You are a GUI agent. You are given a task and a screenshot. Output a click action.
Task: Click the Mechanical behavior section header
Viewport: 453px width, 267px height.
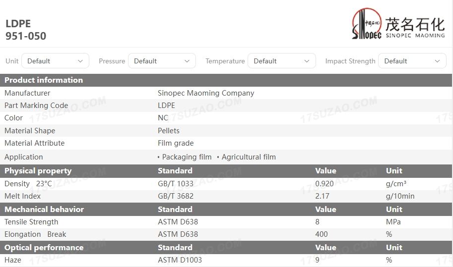click(44, 209)
